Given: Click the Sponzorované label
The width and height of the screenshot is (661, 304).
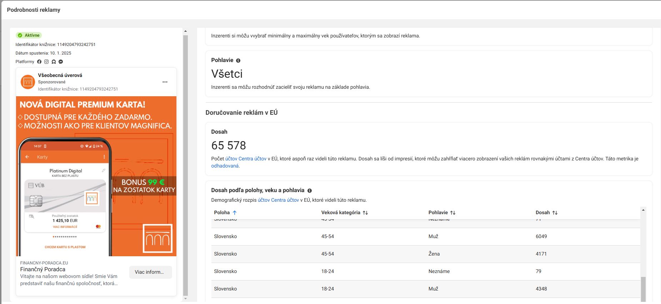Looking at the screenshot, I should pos(52,82).
